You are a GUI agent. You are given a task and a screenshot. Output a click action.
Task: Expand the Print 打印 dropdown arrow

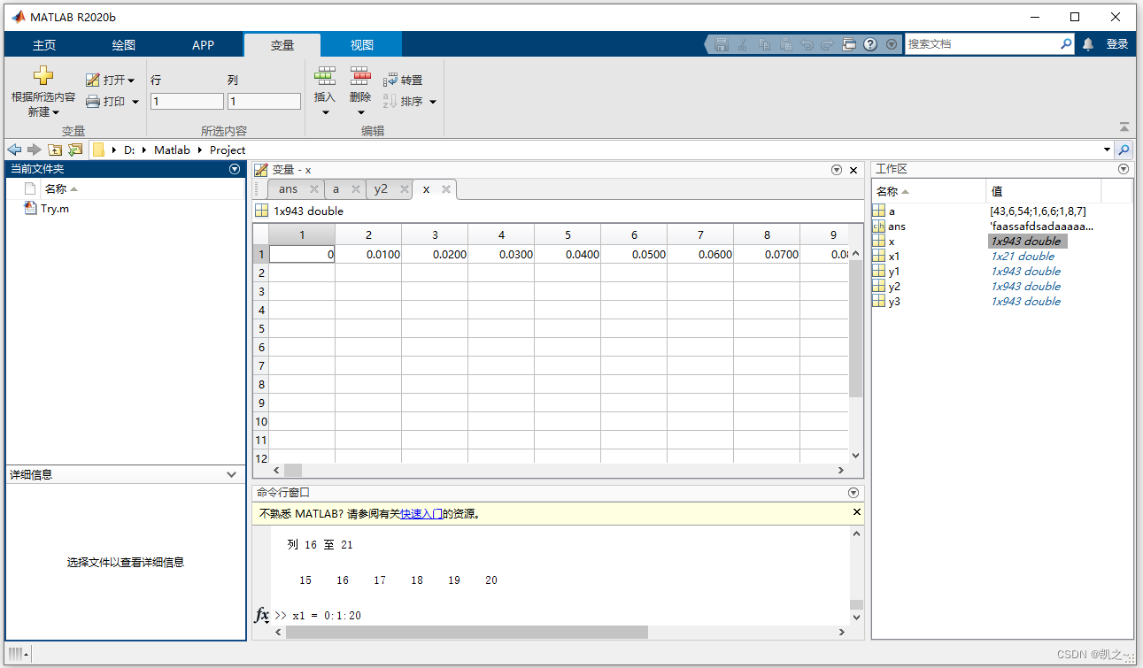coord(135,102)
